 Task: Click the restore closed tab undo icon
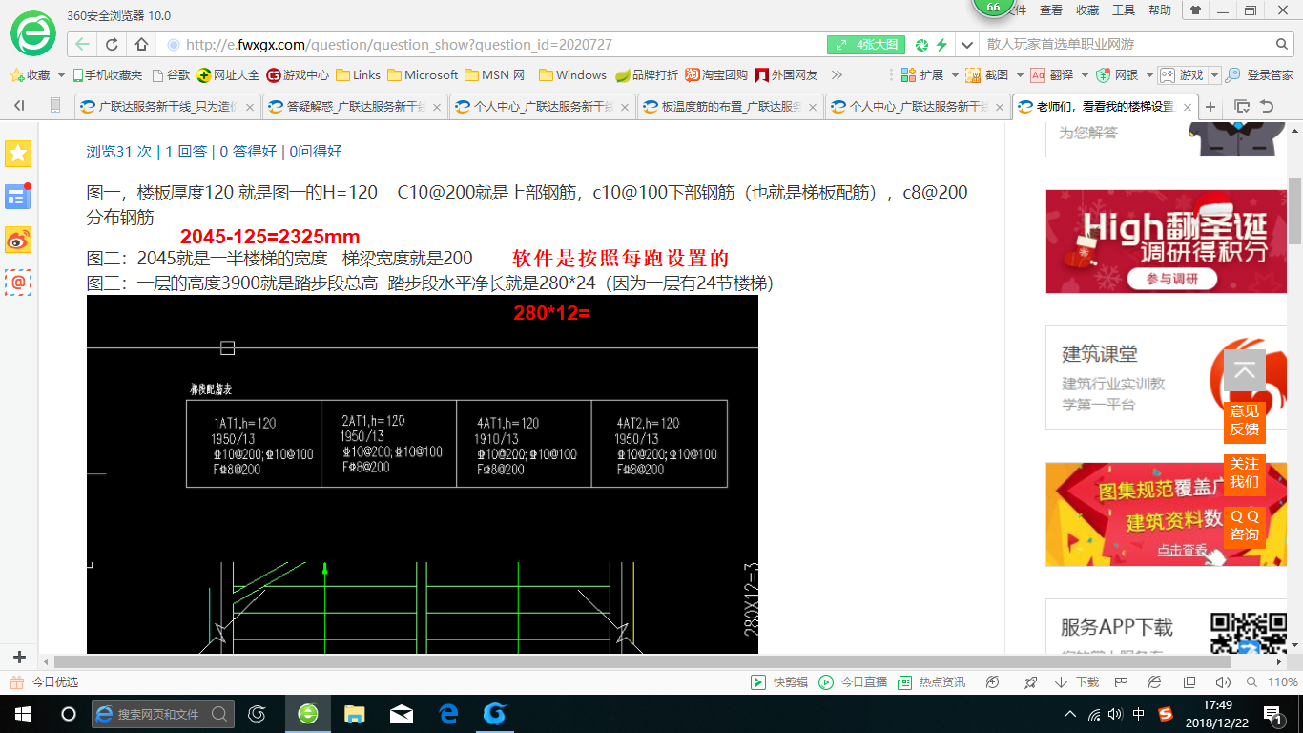pyautogui.click(x=1267, y=106)
